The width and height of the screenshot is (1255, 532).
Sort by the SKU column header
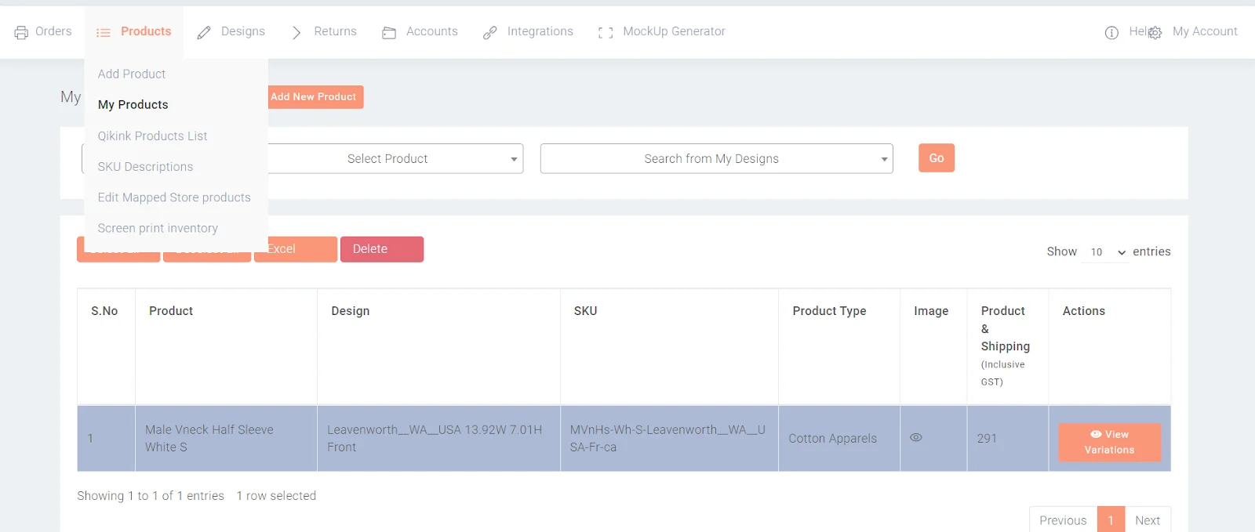(669, 346)
